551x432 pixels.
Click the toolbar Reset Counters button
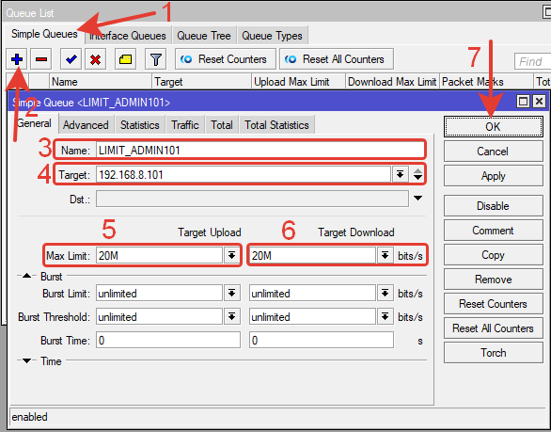click(x=226, y=59)
